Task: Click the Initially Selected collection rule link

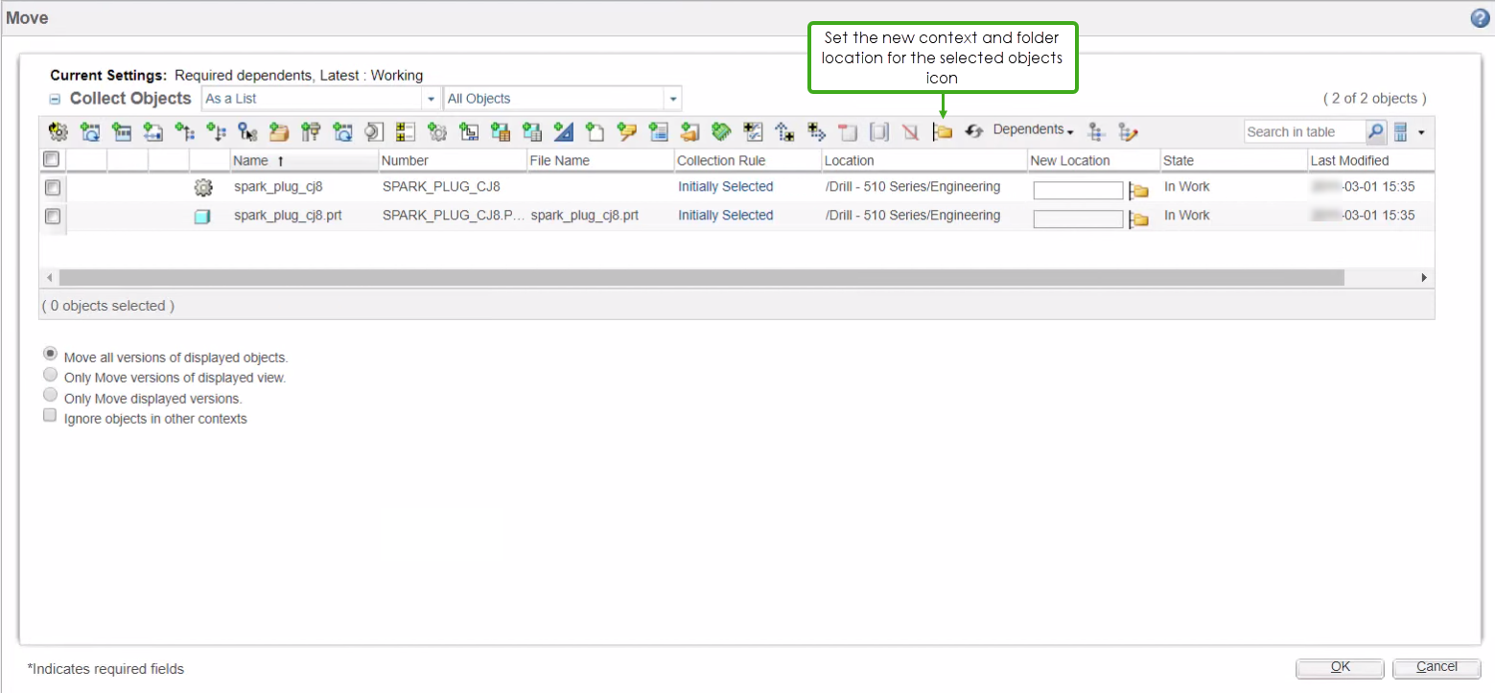Action: tap(725, 187)
